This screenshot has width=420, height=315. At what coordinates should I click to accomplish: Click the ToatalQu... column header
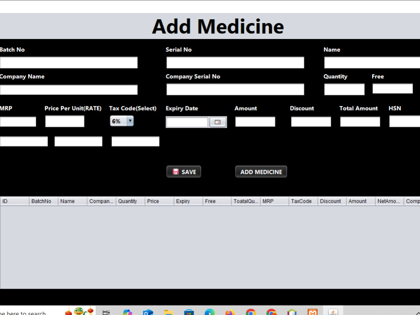coord(246,201)
